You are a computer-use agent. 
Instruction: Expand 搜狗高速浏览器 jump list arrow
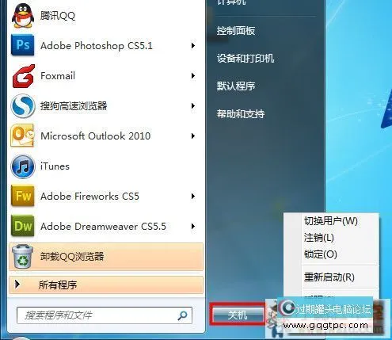coord(193,106)
